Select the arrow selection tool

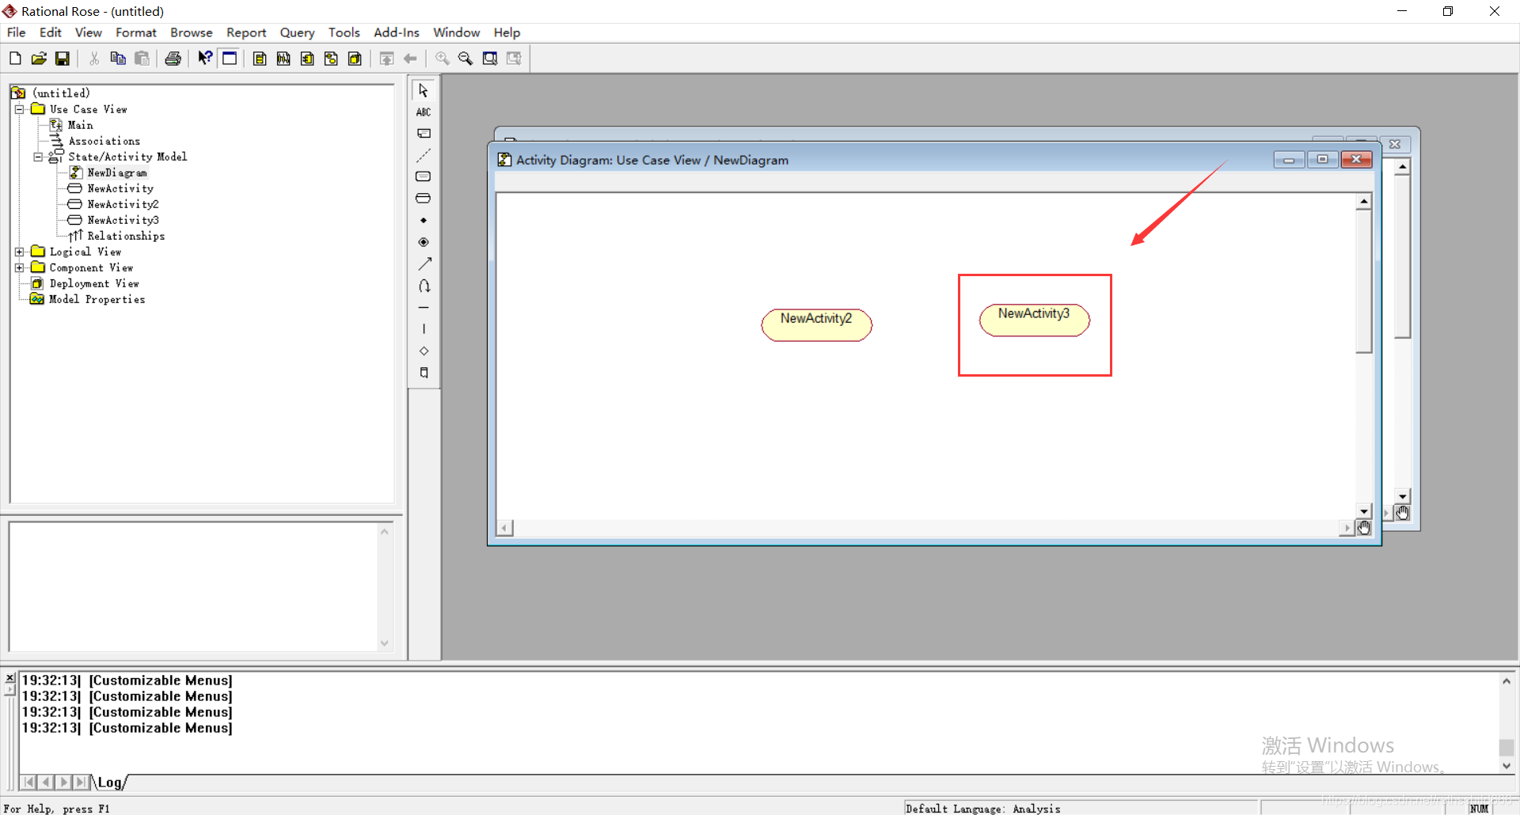(x=424, y=90)
